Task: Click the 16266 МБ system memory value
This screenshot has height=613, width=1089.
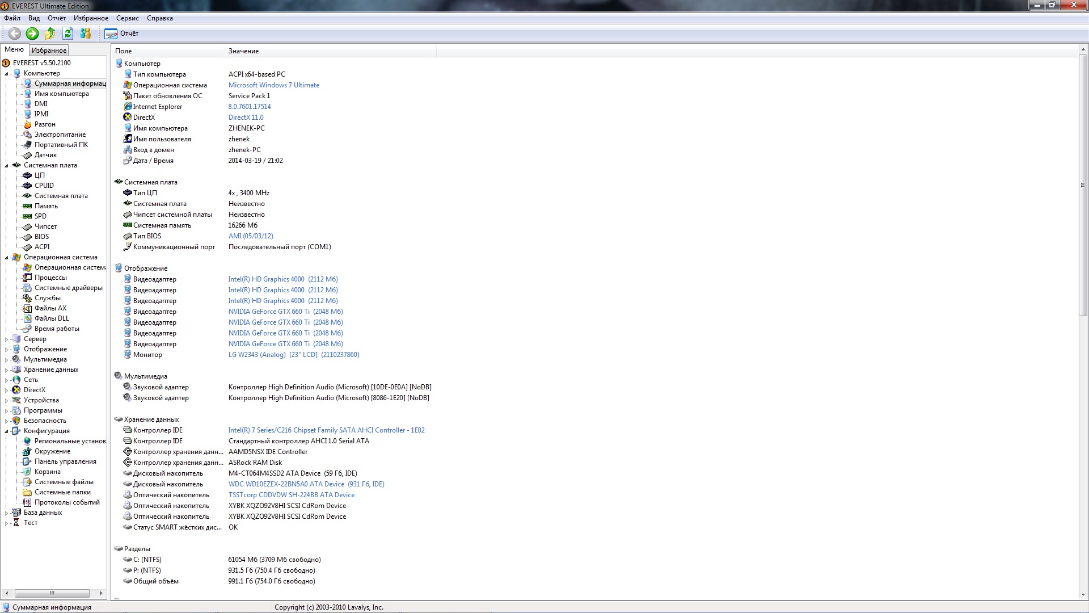Action: (243, 225)
